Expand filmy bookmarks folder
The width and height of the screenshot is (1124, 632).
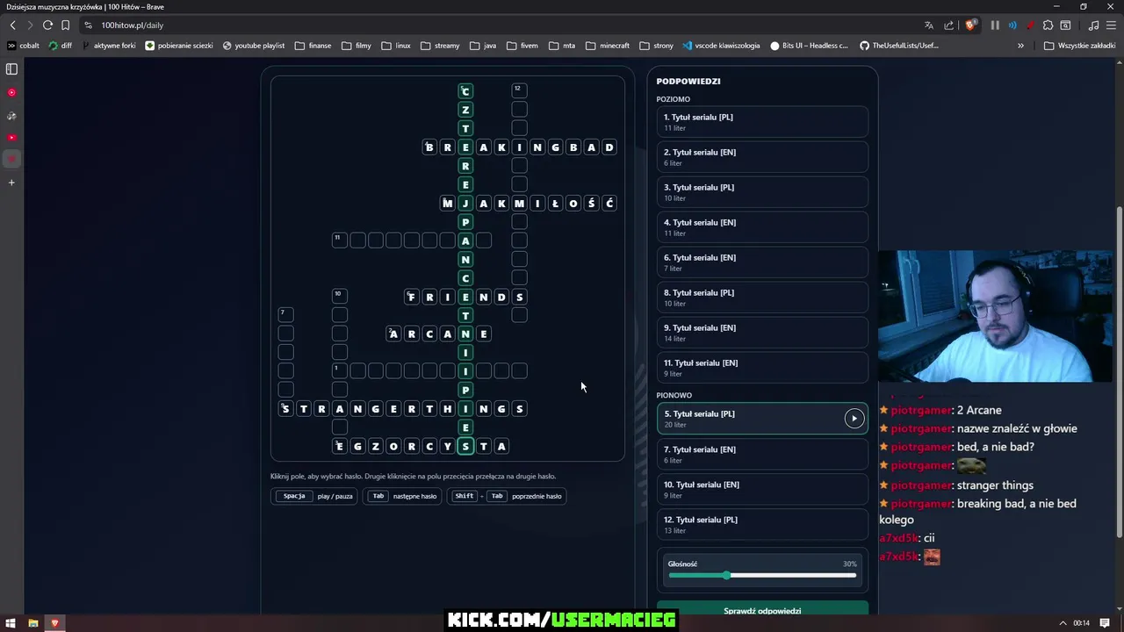[x=356, y=46]
